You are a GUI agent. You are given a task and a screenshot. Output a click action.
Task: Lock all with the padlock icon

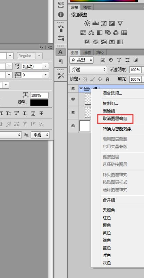click(x=107, y=79)
